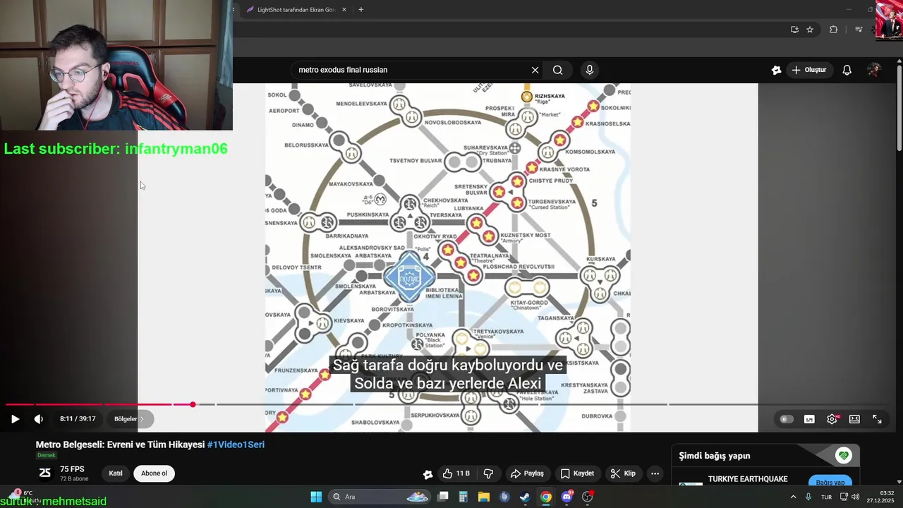The height and width of the screenshot is (508, 903).
Task: Open the Oluştur create menu
Action: coord(809,70)
